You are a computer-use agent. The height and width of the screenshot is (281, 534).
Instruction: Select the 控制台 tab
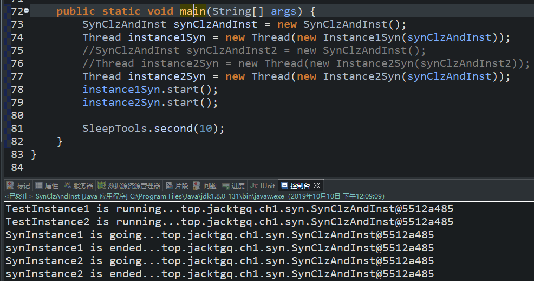pyautogui.click(x=296, y=186)
